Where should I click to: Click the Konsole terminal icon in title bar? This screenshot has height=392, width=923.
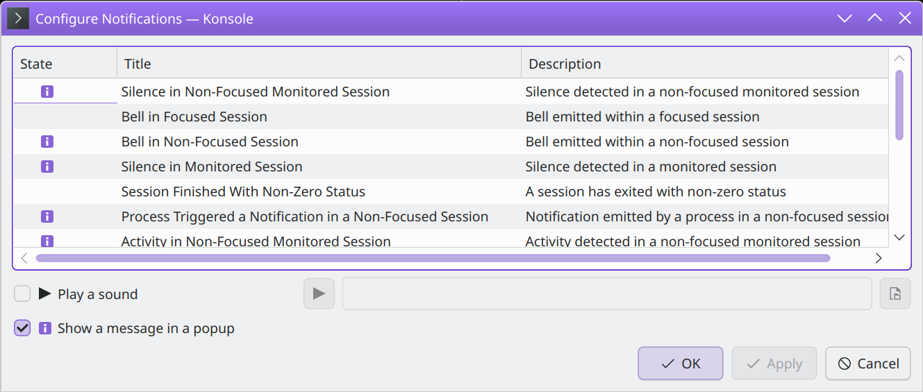18,18
